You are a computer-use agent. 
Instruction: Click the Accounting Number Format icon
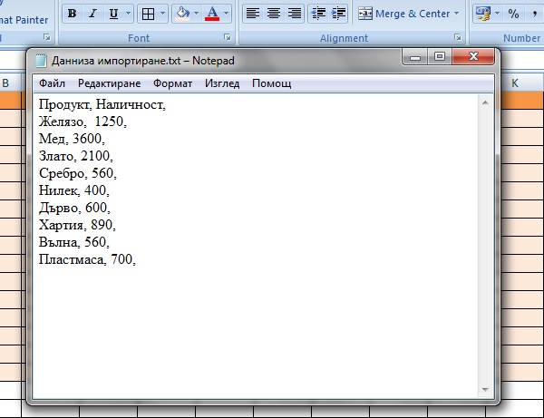coord(483,14)
